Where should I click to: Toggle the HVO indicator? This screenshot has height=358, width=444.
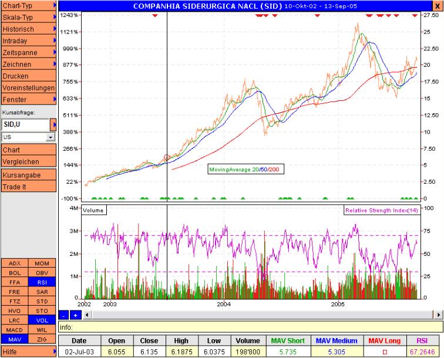[x=15, y=310]
